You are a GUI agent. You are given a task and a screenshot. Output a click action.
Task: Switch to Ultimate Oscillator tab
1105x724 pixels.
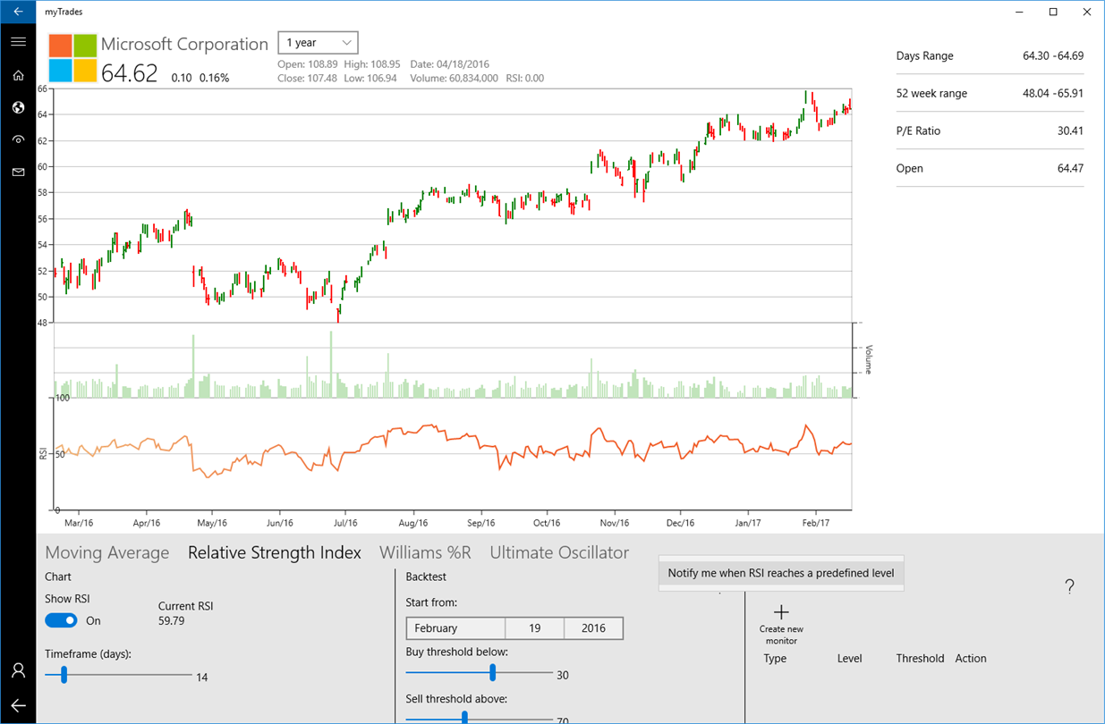(x=559, y=552)
